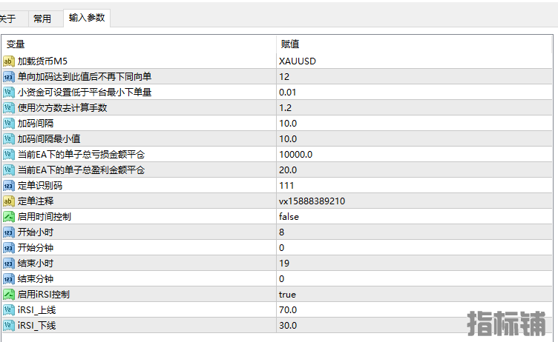Image resolution: width=558 pixels, height=342 pixels.
Task: Toggle the false value of 启用时间控制
Action: [414, 217]
